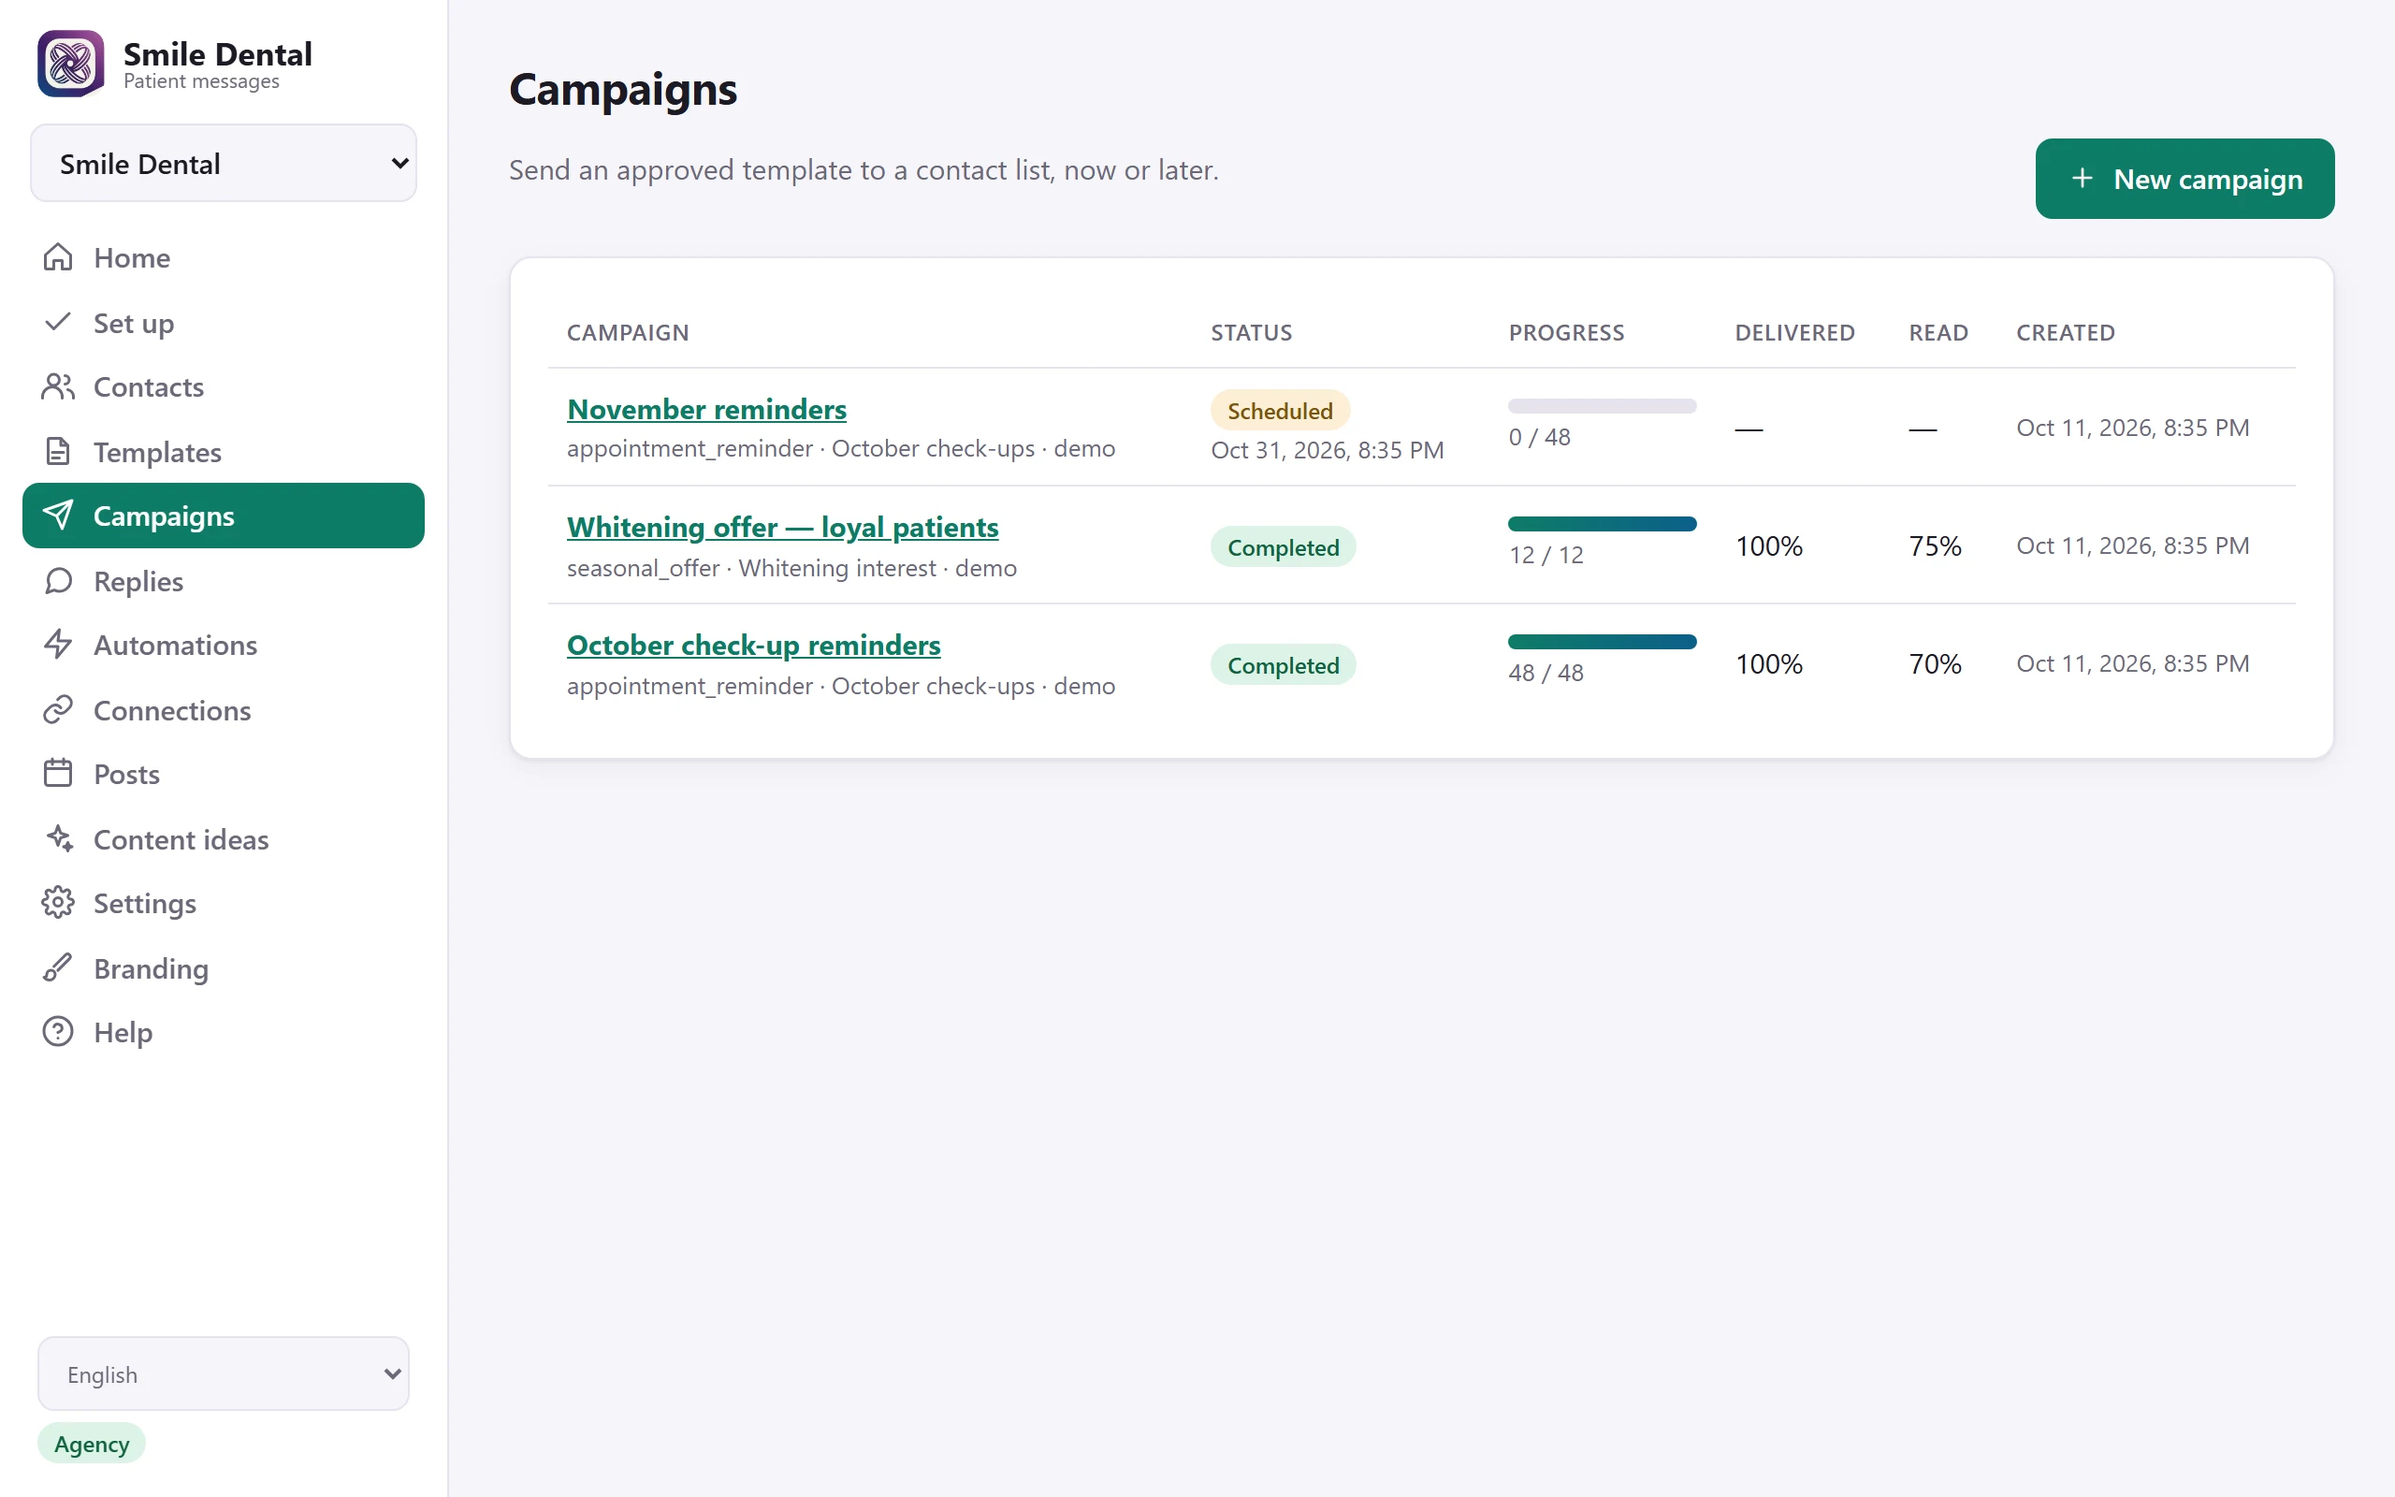Click the Scheduled status badge
The width and height of the screenshot is (2395, 1497).
(x=1280, y=410)
